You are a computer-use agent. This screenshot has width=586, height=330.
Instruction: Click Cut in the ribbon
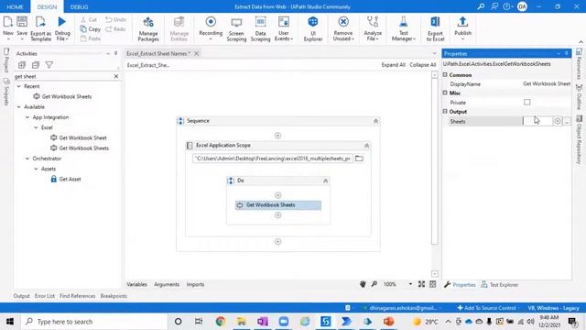[x=89, y=19]
